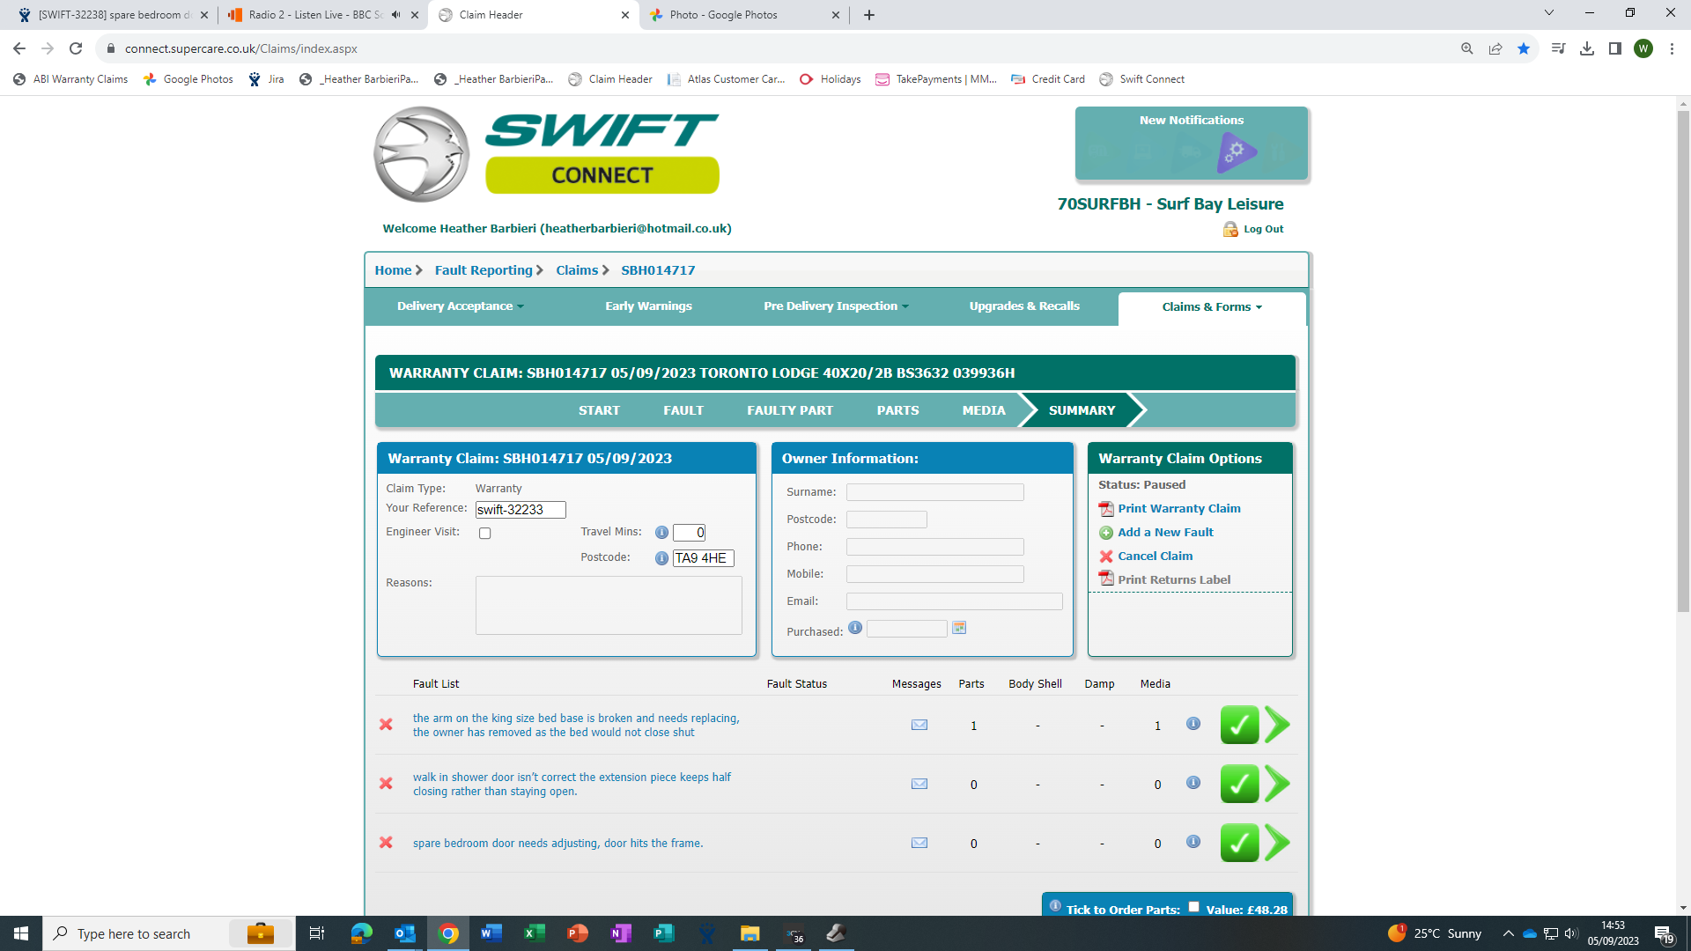Click the red X delete icon for bed base fault
This screenshot has height=951, width=1691.
[x=386, y=725]
